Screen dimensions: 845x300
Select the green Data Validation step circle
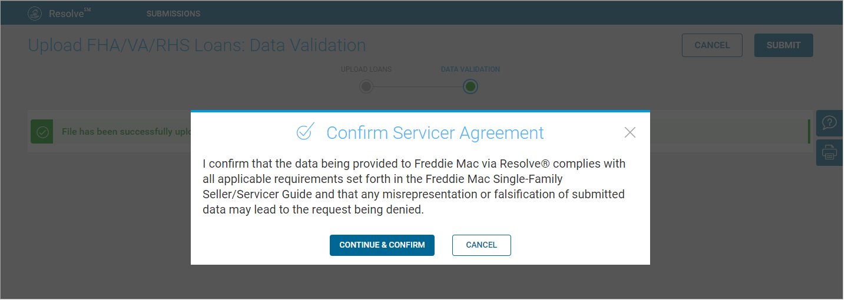coord(470,87)
